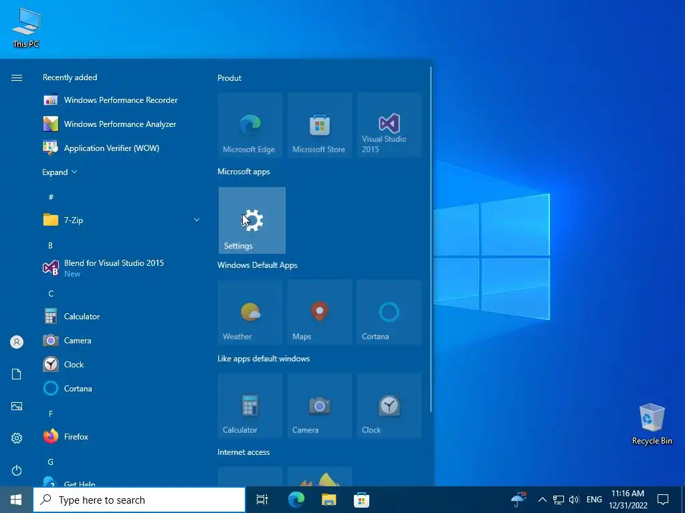
Task: Open the Settings tile
Action: tap(252, 220)
